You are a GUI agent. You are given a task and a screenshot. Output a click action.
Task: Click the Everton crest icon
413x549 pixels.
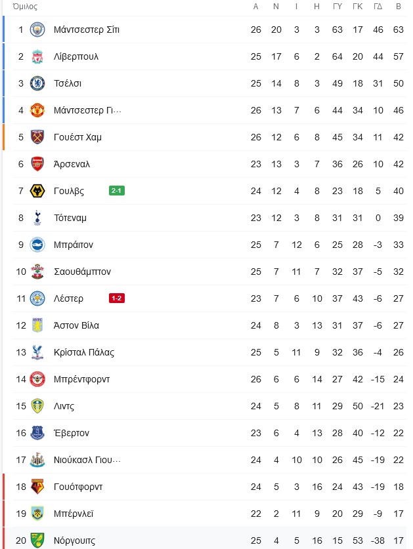pyautogui.click(x=37, y=433)
